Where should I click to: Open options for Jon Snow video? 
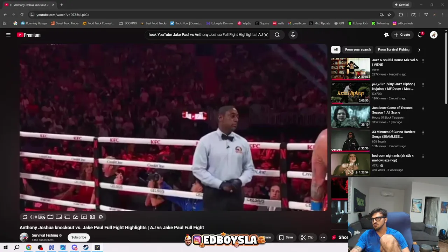pos(423,108)
